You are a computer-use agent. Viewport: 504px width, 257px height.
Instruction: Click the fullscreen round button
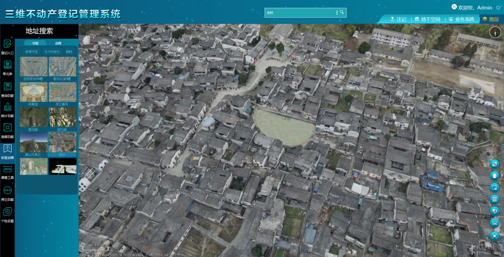coord(494,236)
